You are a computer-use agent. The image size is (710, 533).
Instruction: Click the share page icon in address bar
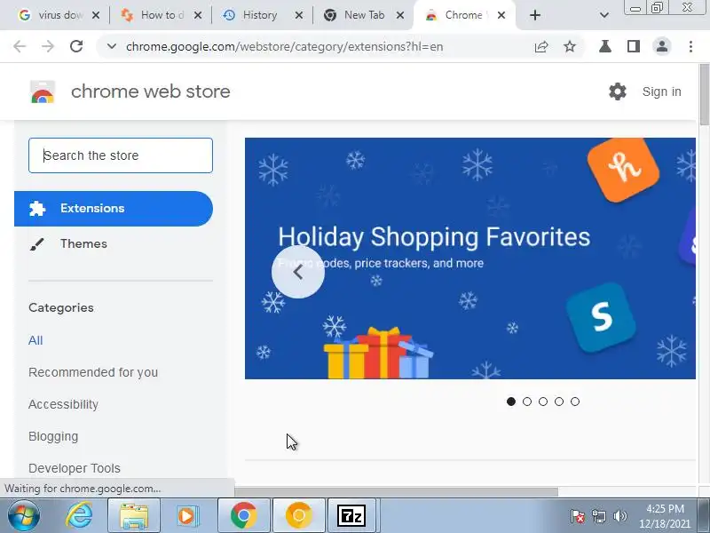[x=541, y=46]
